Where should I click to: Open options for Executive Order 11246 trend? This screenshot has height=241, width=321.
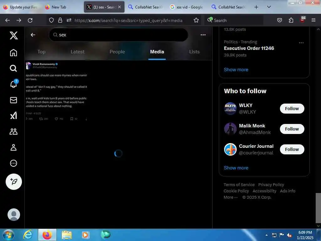coord(301,43)
